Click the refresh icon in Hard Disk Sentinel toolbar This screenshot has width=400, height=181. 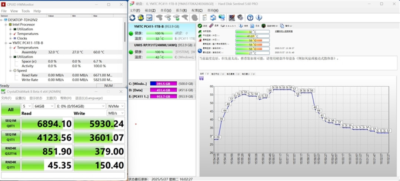point(132,18)
